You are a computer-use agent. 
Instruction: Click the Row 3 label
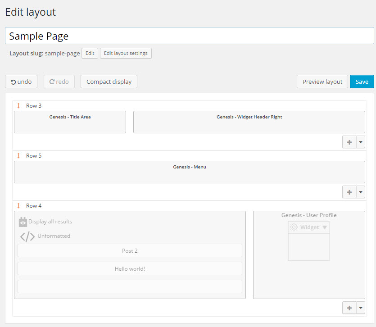point(34,106)
